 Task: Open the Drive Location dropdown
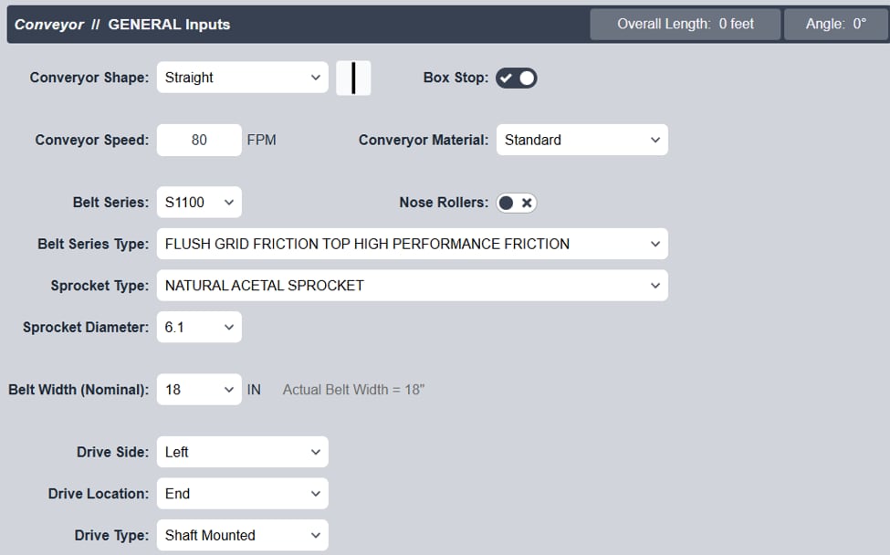coord(243,494)
